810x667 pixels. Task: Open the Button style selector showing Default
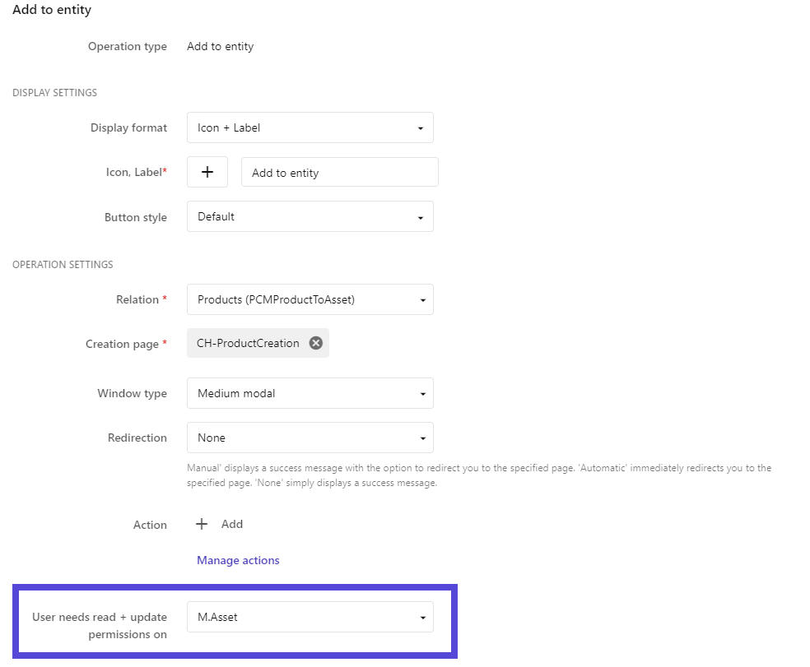click(x=310, y=216)
